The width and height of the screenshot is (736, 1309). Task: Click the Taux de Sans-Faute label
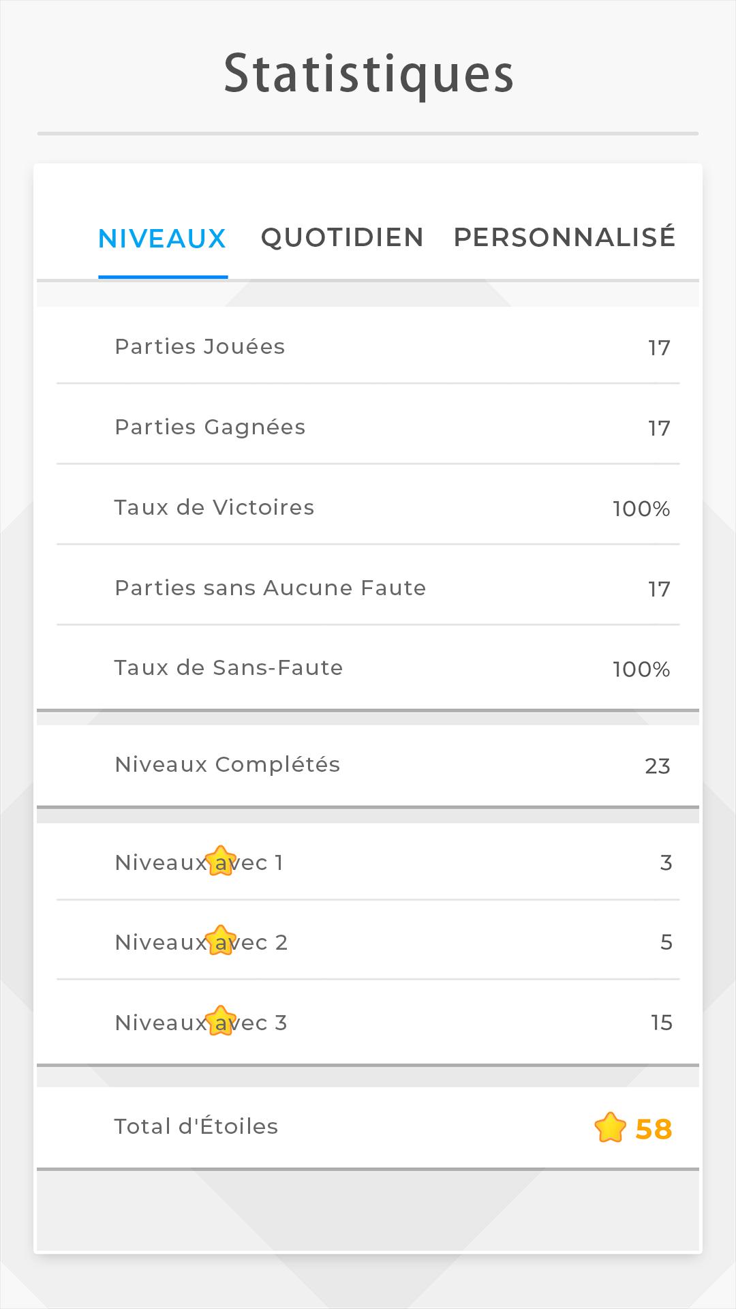pos(228,667)
